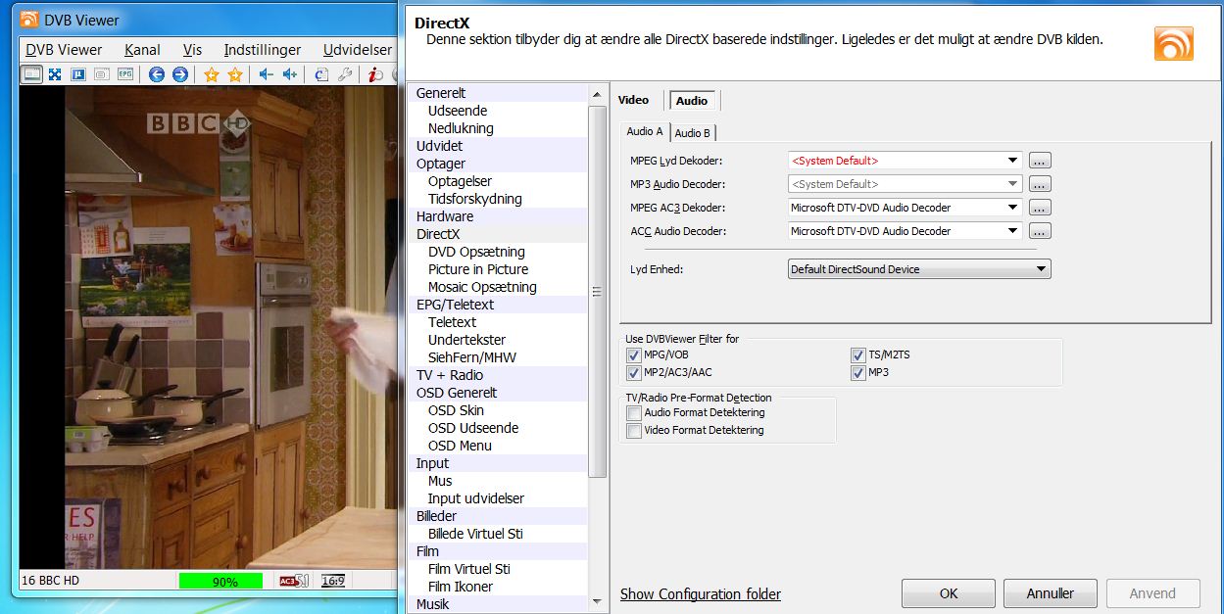Click the AC3 5.1 audio status icon
This screenshot has width=1224, height=614.
click(x=294, y=581)
